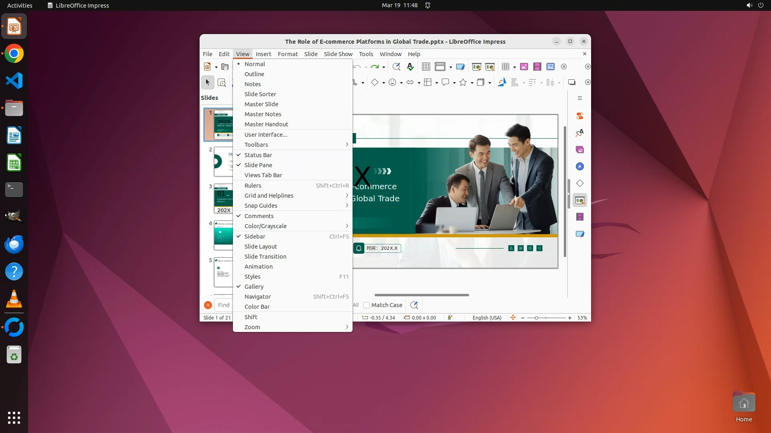Image resolution: width=771 pixels, height=433 pixels.
Task: Start slideshow from first slide icon
Action: (x=477, y=67)
